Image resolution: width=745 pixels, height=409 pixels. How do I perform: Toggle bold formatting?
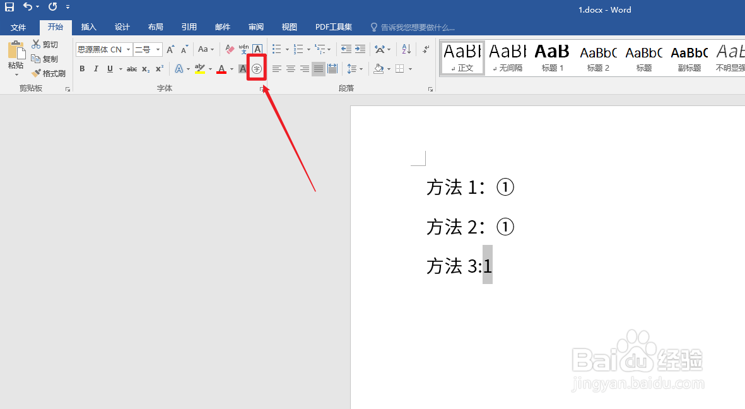click(82, 69)
